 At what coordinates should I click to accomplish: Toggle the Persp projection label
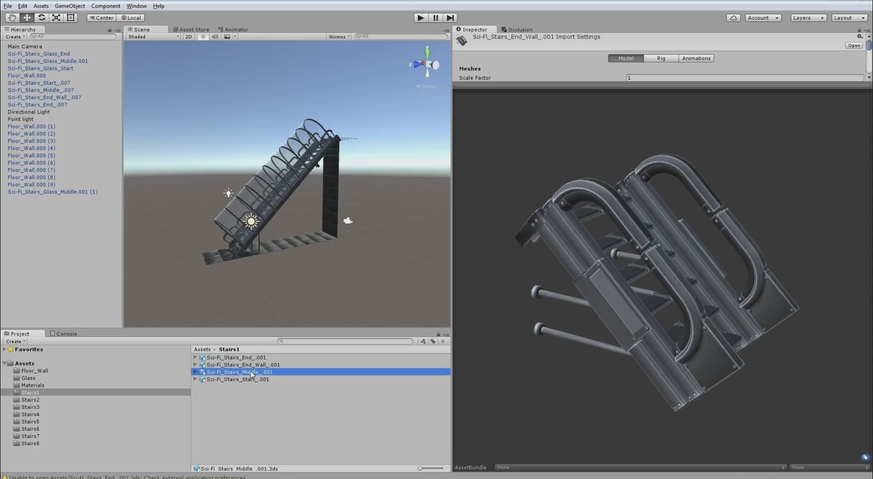pyautogui.click(x=427, y=86)
